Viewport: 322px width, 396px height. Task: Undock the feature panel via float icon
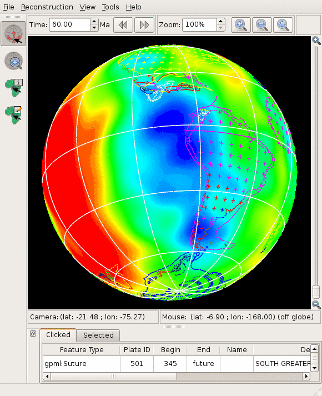click(x=33, y=334)
